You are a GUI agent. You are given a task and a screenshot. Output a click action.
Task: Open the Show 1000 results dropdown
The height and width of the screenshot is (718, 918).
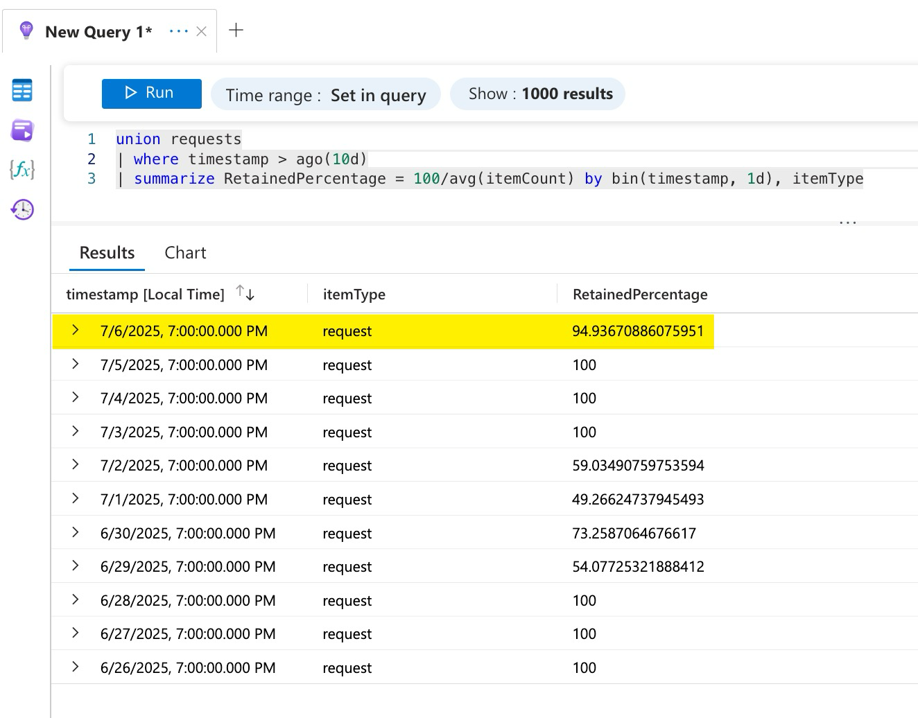pos(537,94)
